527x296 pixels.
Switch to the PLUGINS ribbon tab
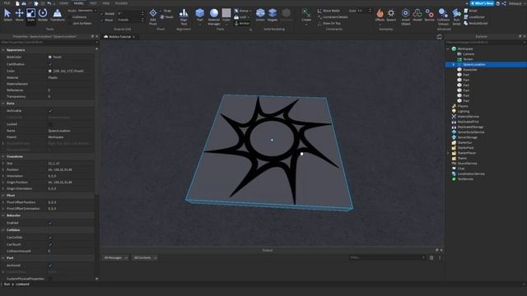pos(121,3)
